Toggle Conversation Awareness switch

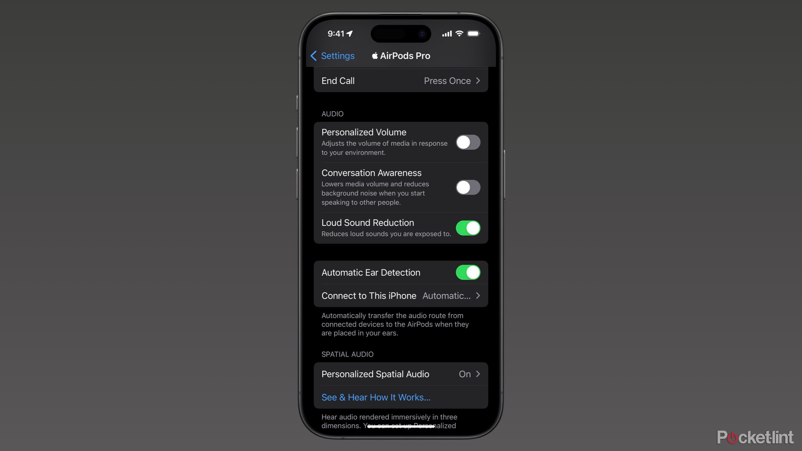click(467, 187)
